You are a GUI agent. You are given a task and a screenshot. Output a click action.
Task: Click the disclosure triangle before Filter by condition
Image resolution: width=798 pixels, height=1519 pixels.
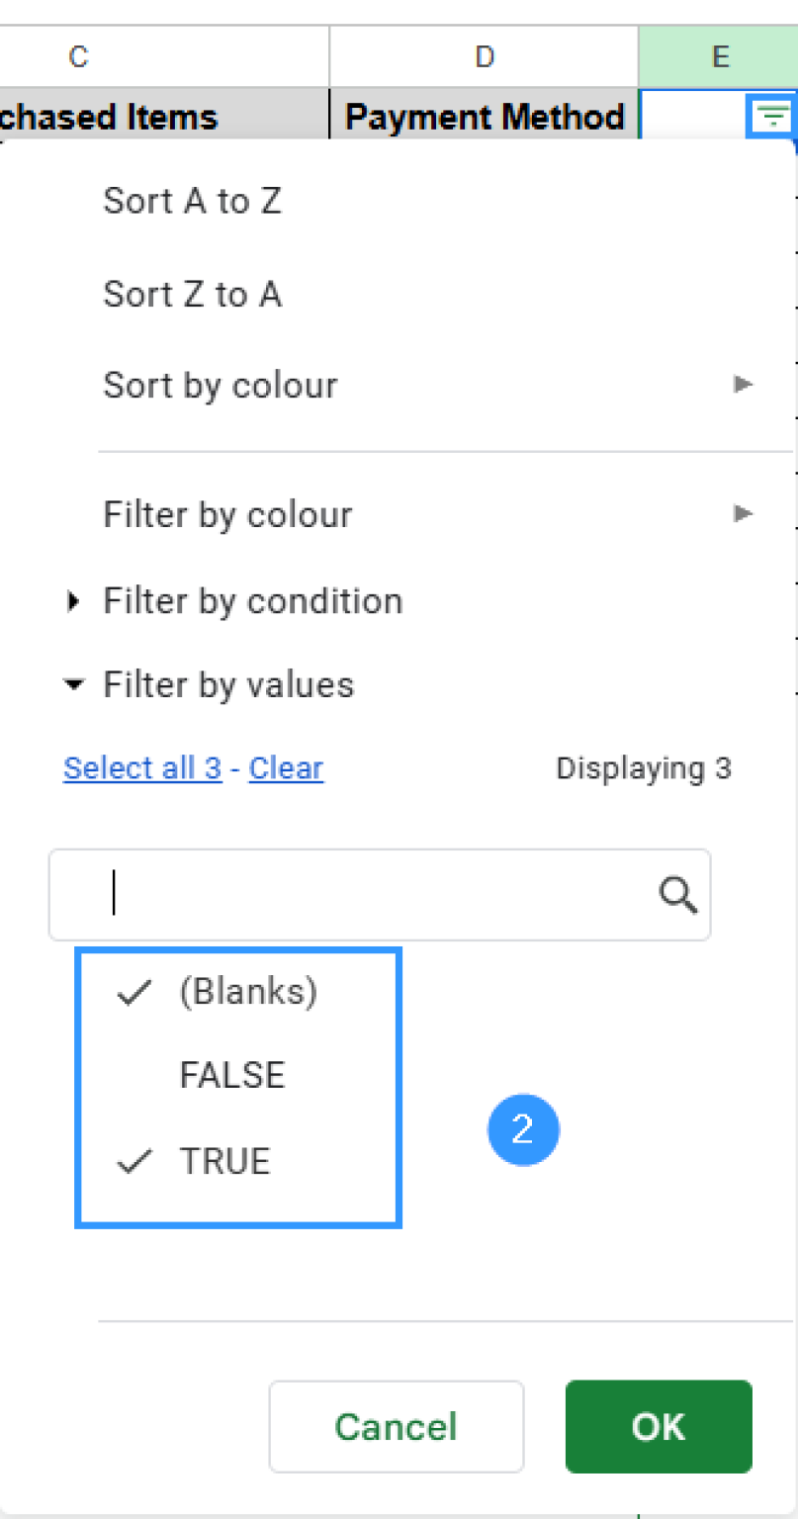click(72, 600)
